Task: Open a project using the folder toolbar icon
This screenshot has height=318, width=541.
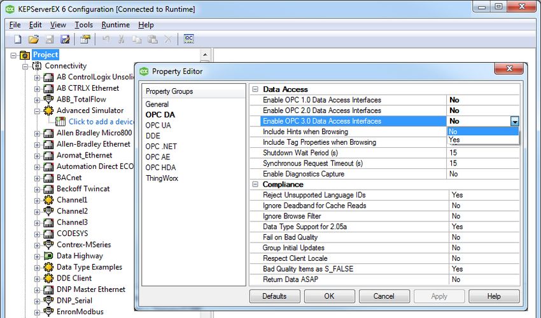Action: pyautogui.click(x=34, y=39)
